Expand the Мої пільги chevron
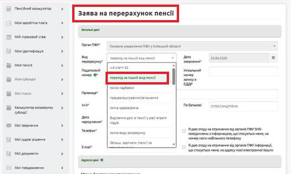The height and width of the screenshot is (174, 291). tap(62, 94)
